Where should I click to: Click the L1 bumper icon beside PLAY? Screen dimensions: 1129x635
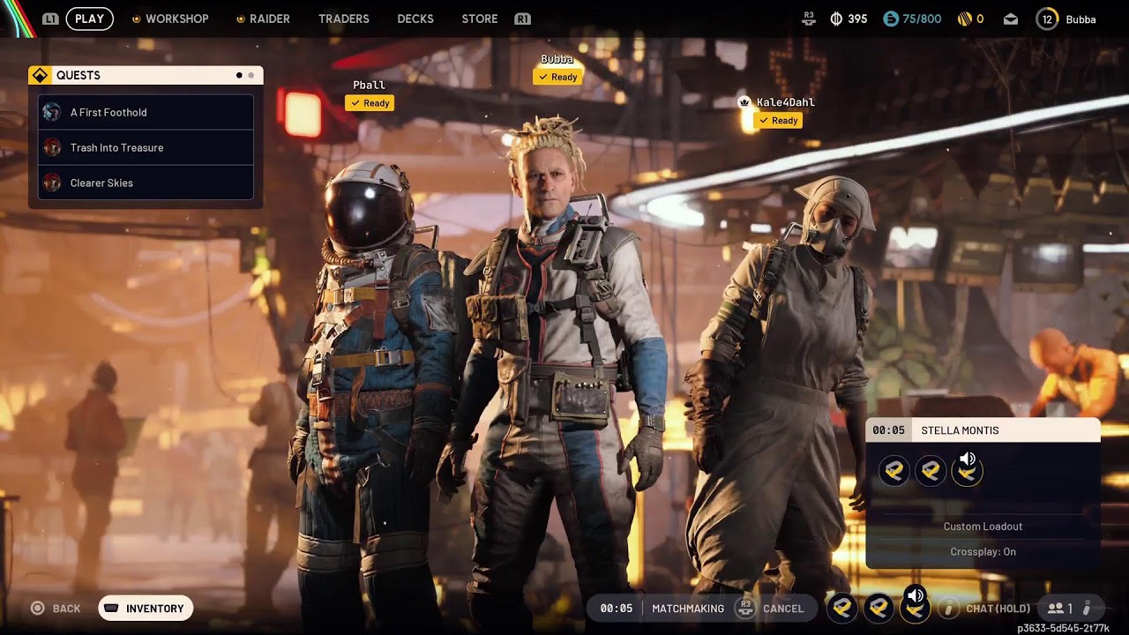[50, 19]
